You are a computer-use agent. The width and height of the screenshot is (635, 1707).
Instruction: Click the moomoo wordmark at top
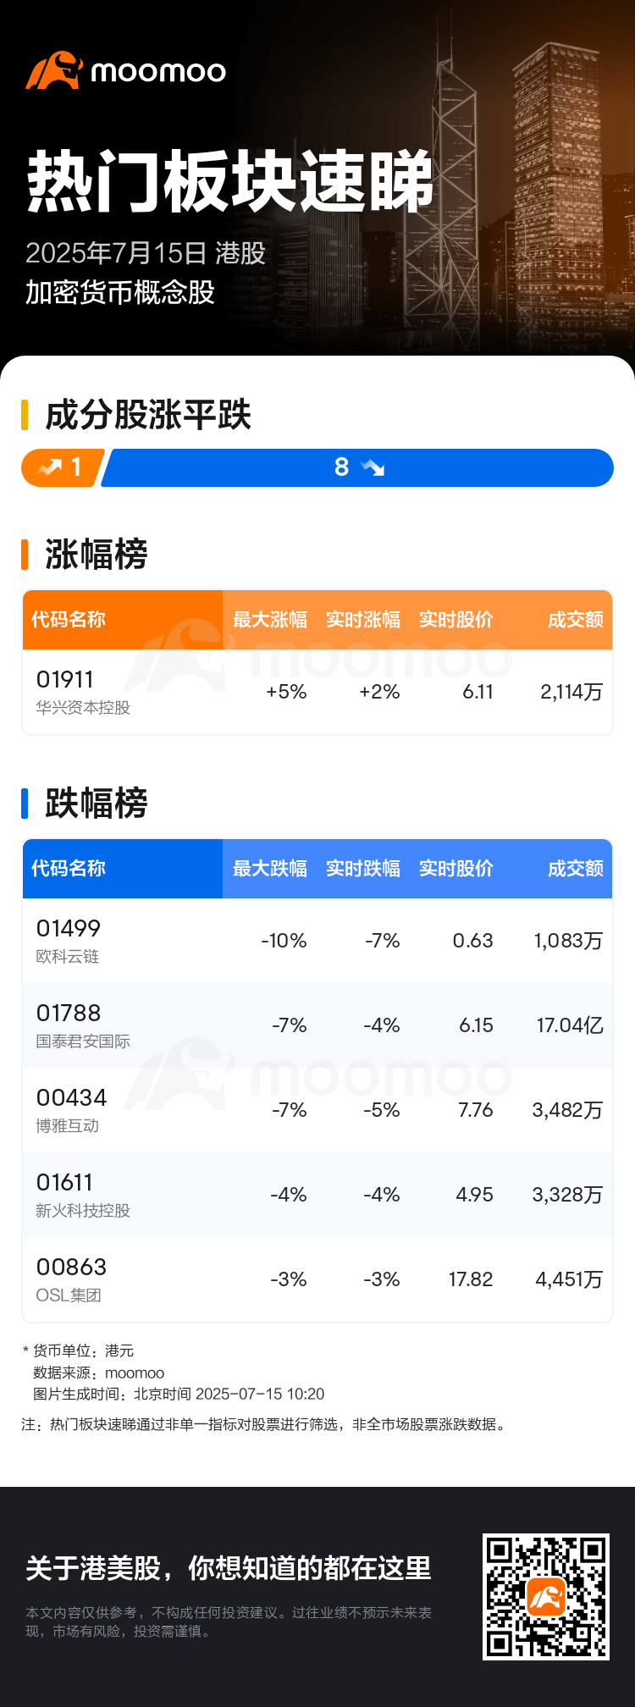pyautogui.click(x=158, y=71)
